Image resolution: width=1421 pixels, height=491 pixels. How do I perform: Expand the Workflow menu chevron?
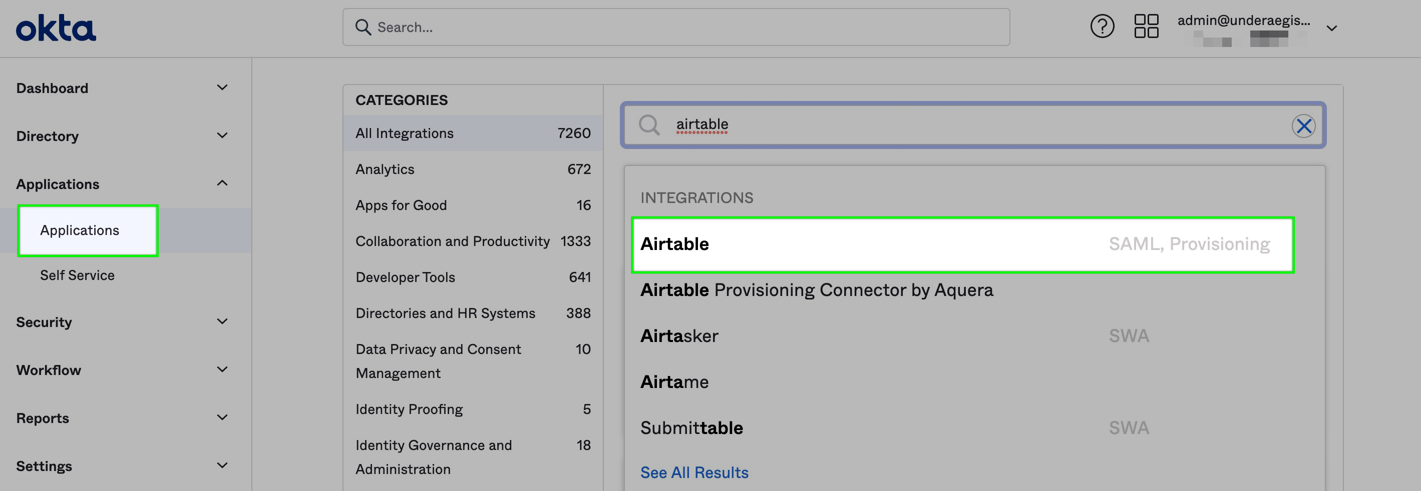[x=222, y=370]
